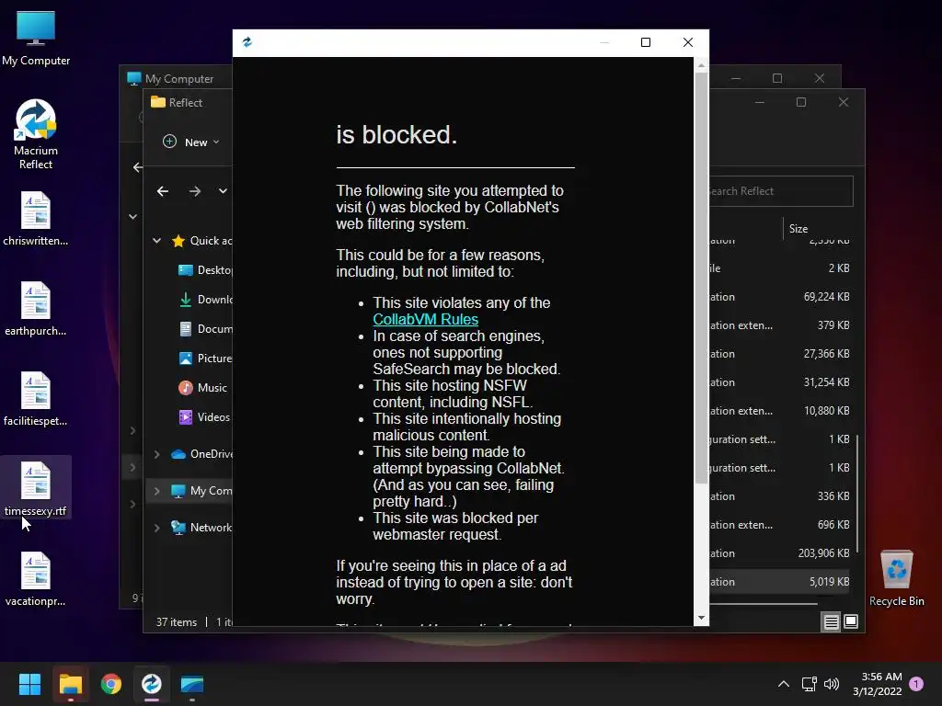
Task: Select the file row sized 69,224 KB
Action: [x=780, y=297]
